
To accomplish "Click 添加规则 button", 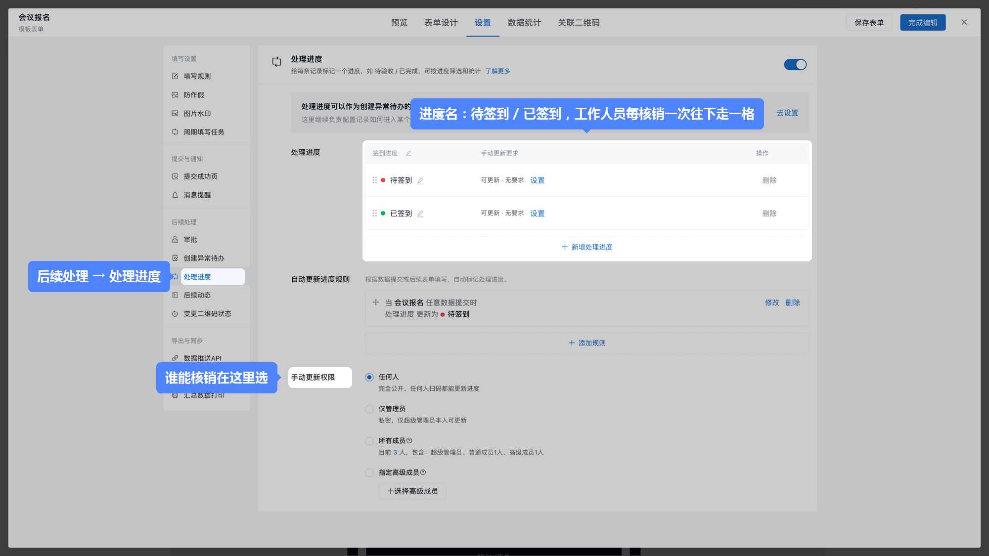I will pos(587,343).
